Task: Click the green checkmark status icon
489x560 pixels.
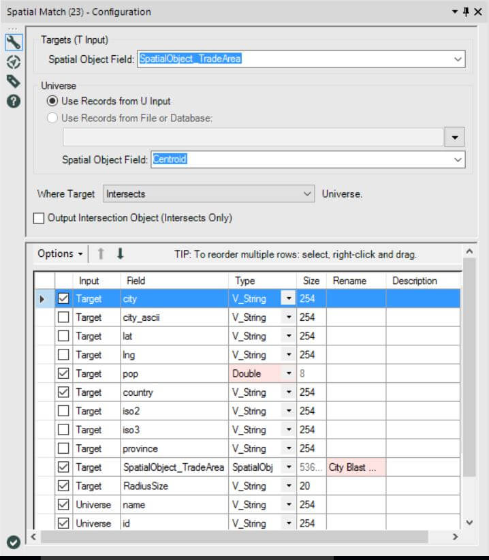Action: [14, 542]
